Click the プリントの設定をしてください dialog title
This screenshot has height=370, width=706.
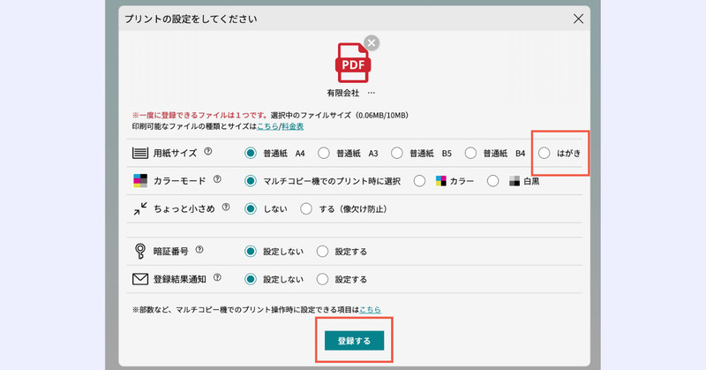click(191, 19)
